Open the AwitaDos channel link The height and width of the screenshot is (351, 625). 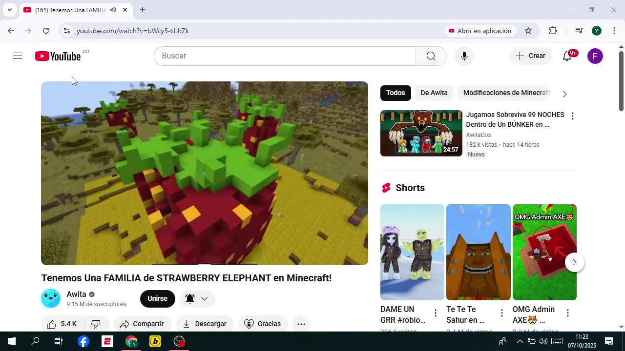(x=479, y=135)
